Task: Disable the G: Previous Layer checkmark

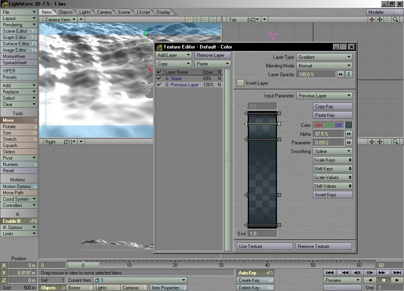Action: tap(159, 85)
